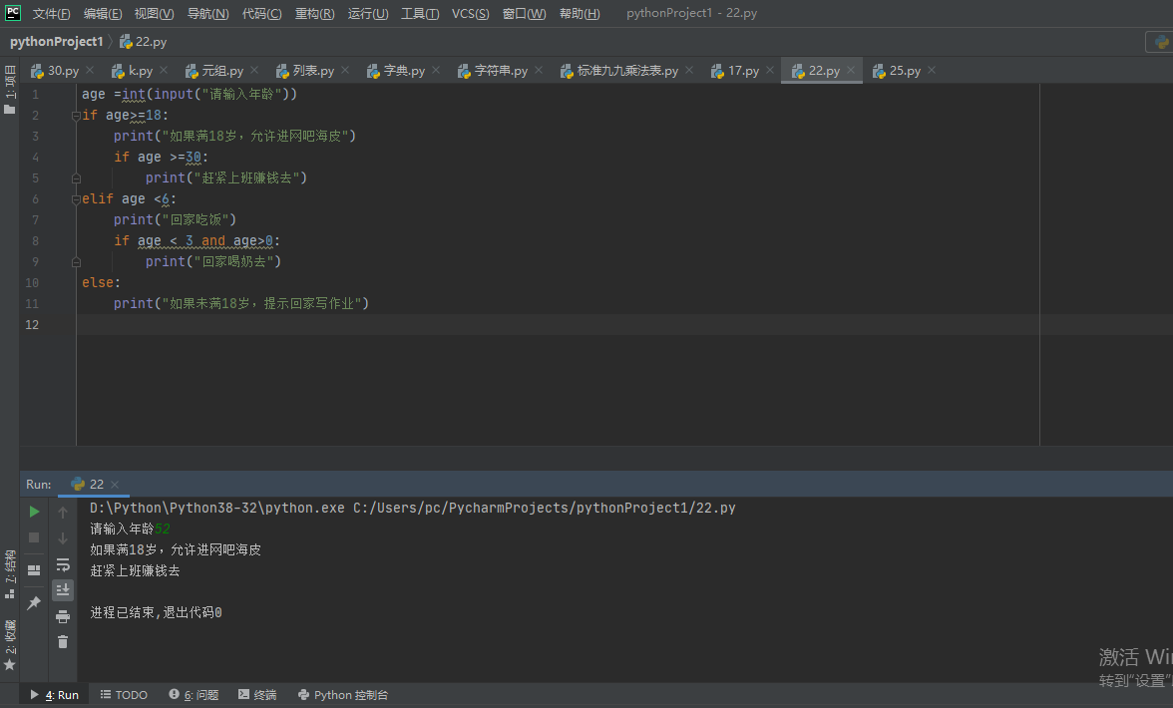Toggle scroll to end in Run console

63,590
